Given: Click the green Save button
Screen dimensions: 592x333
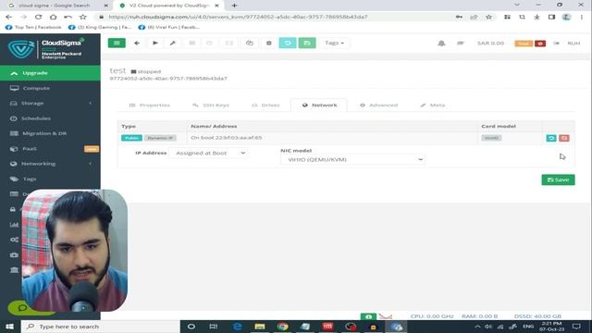Looking at the screenshot, I should tap(558, 180).
